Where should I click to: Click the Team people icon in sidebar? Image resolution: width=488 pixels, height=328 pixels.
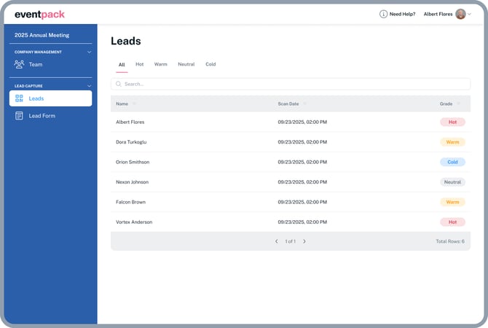pos(19,64)
